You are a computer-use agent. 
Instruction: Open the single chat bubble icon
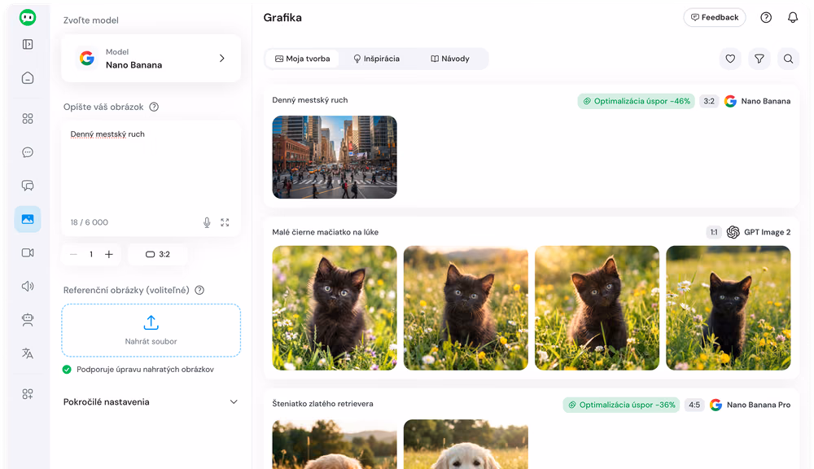click(28, 152)
